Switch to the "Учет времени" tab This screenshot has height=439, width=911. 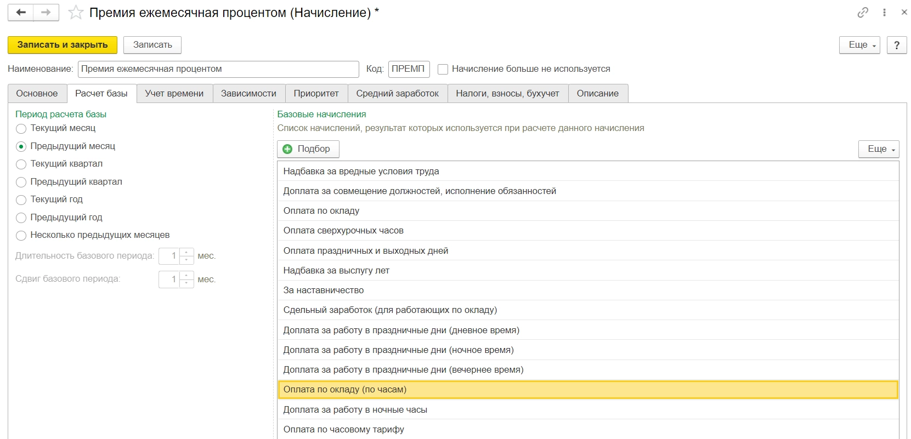click(x=174, y=94)
